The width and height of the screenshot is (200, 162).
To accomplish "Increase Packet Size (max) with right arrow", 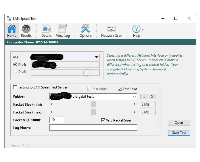I will click(x=134, y=112).
